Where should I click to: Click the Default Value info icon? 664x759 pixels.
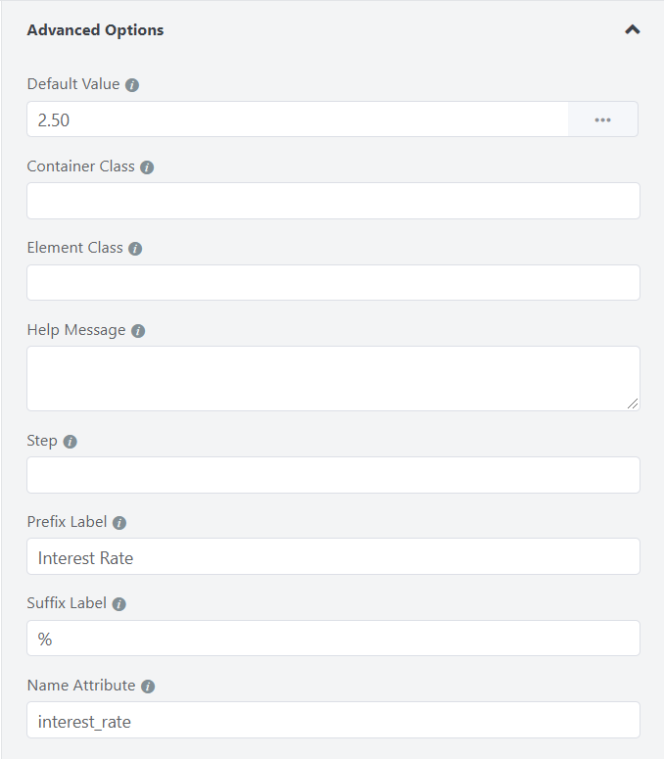pyautogui.click(x=132, y=85)
